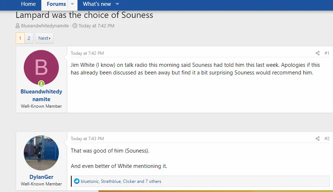Click the user icon beside thread author
This screenshot has height=192, width=333.
[x=18, y=26]
